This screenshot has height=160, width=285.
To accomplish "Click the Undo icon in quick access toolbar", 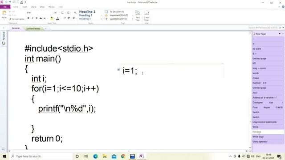I will (x=10, y=2).
